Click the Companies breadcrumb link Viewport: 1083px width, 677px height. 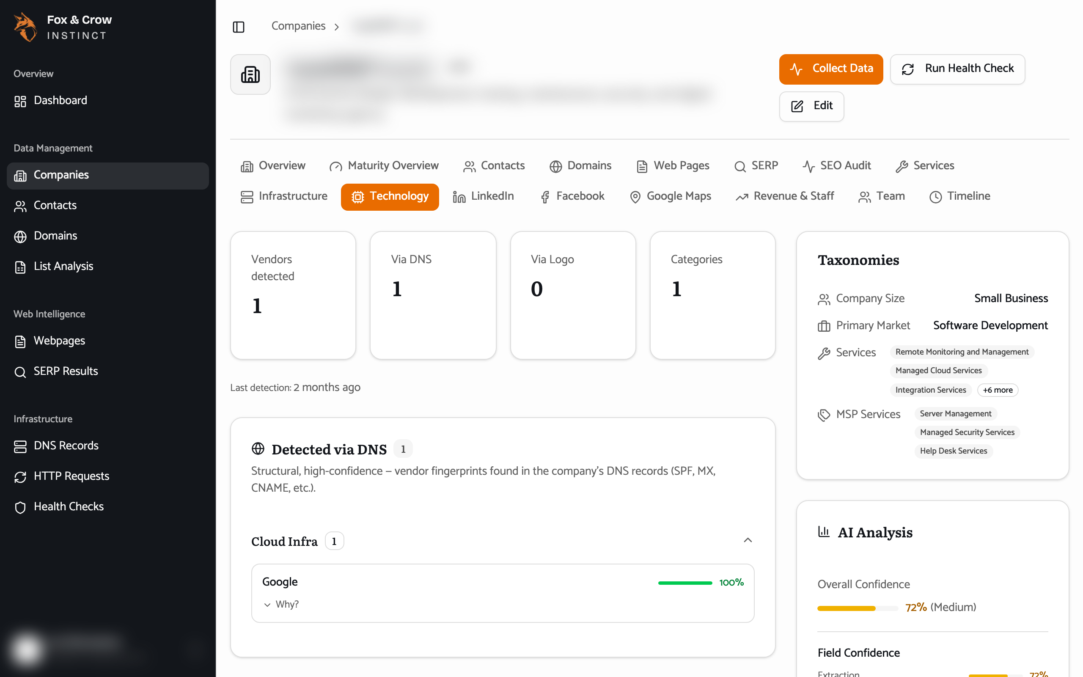coord(298,26)
